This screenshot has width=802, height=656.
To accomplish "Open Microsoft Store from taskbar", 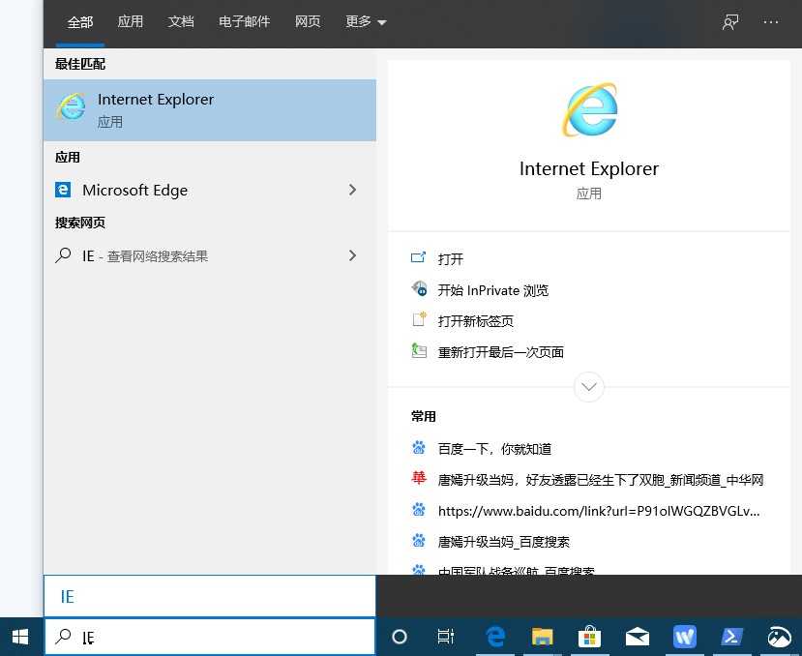I will coord(589,637).
